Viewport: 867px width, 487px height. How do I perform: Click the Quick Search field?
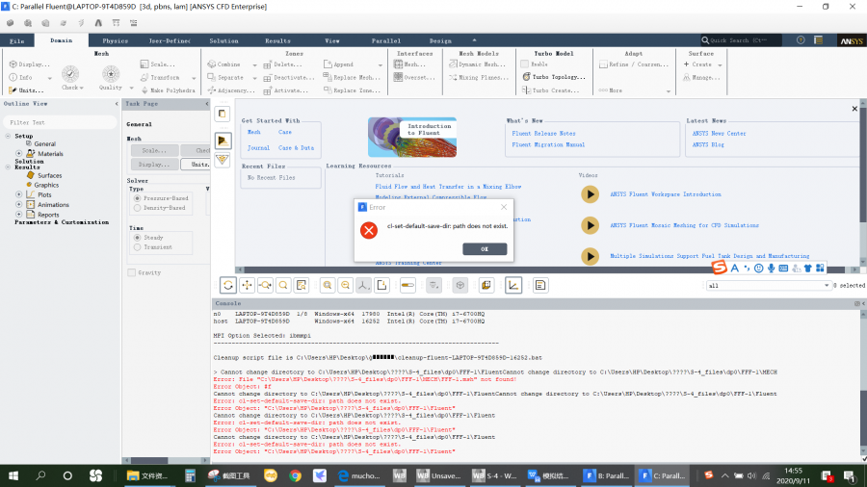(x=741, y=40)
